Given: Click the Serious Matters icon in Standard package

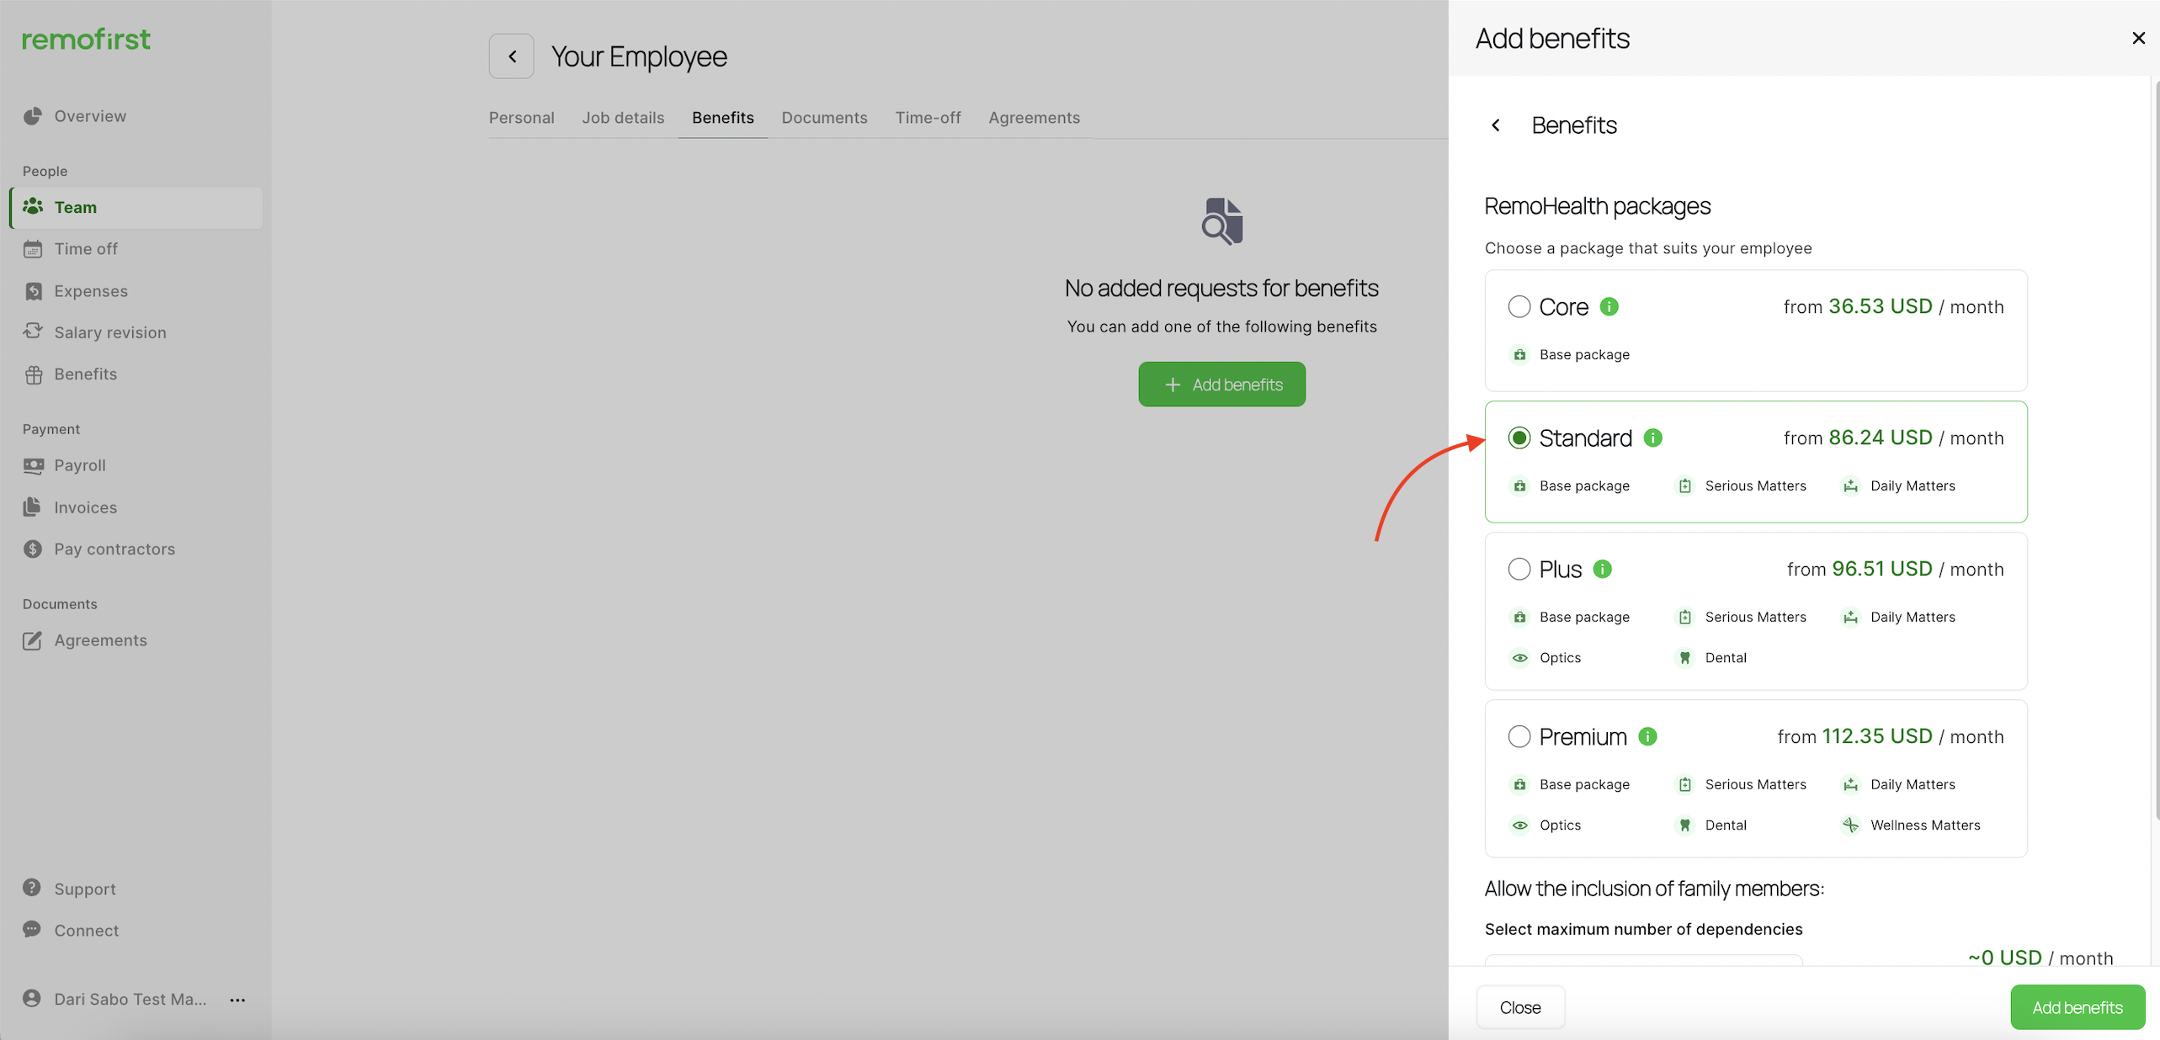Looking at the screenshot, I should click(x=1684, y=486).
